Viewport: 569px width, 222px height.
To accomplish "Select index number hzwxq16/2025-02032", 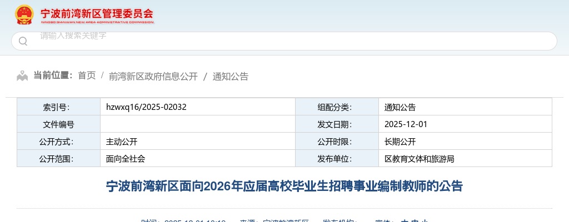I will (x=146, y=107).
